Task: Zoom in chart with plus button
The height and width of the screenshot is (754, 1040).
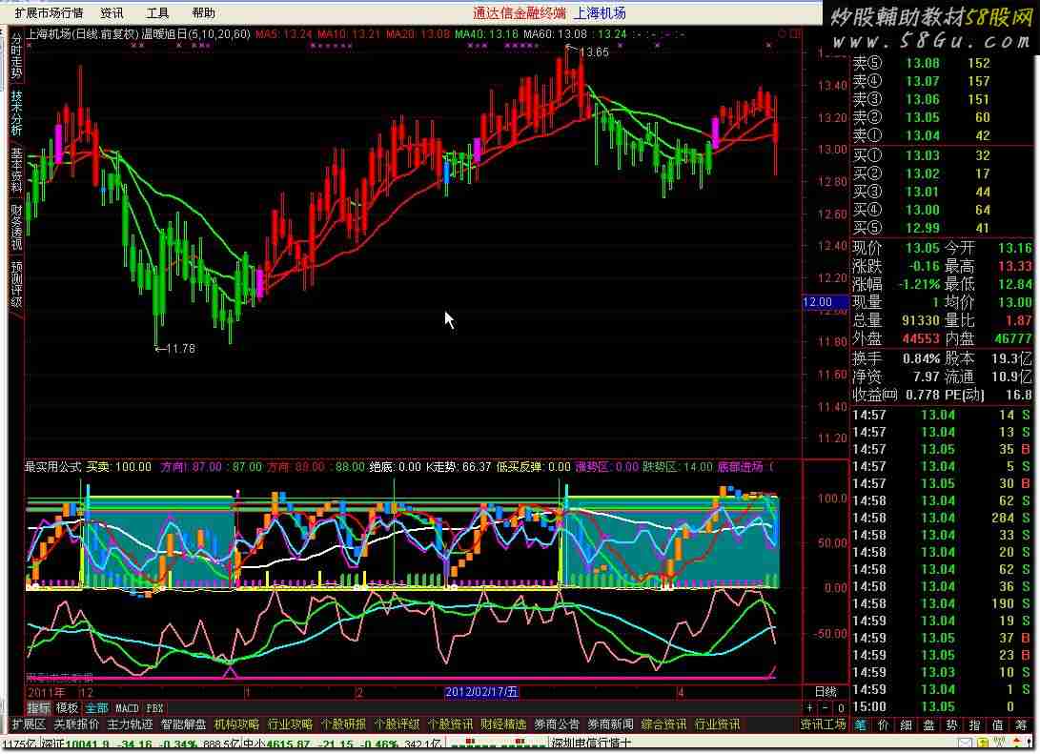Action: [x=809, y=708]
